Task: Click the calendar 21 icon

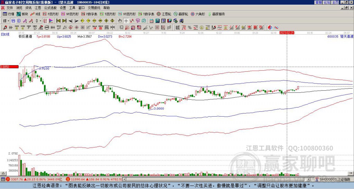Action: tap(151, 21)
